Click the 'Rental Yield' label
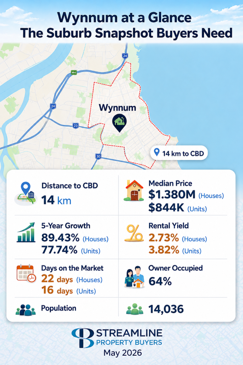The height and width of the screenshot is (365, 243). [169, 226]
